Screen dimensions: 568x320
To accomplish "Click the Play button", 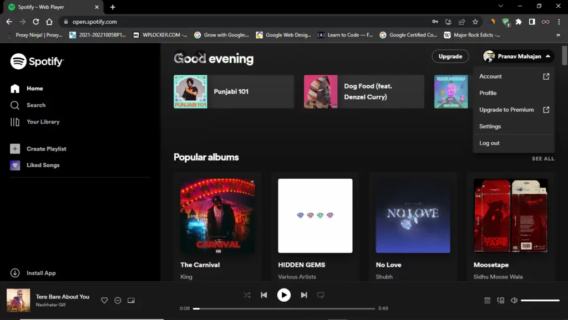I will click(x=284, y=295).
